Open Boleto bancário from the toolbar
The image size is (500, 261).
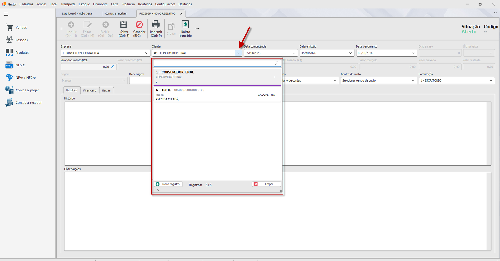coord(185,29)
